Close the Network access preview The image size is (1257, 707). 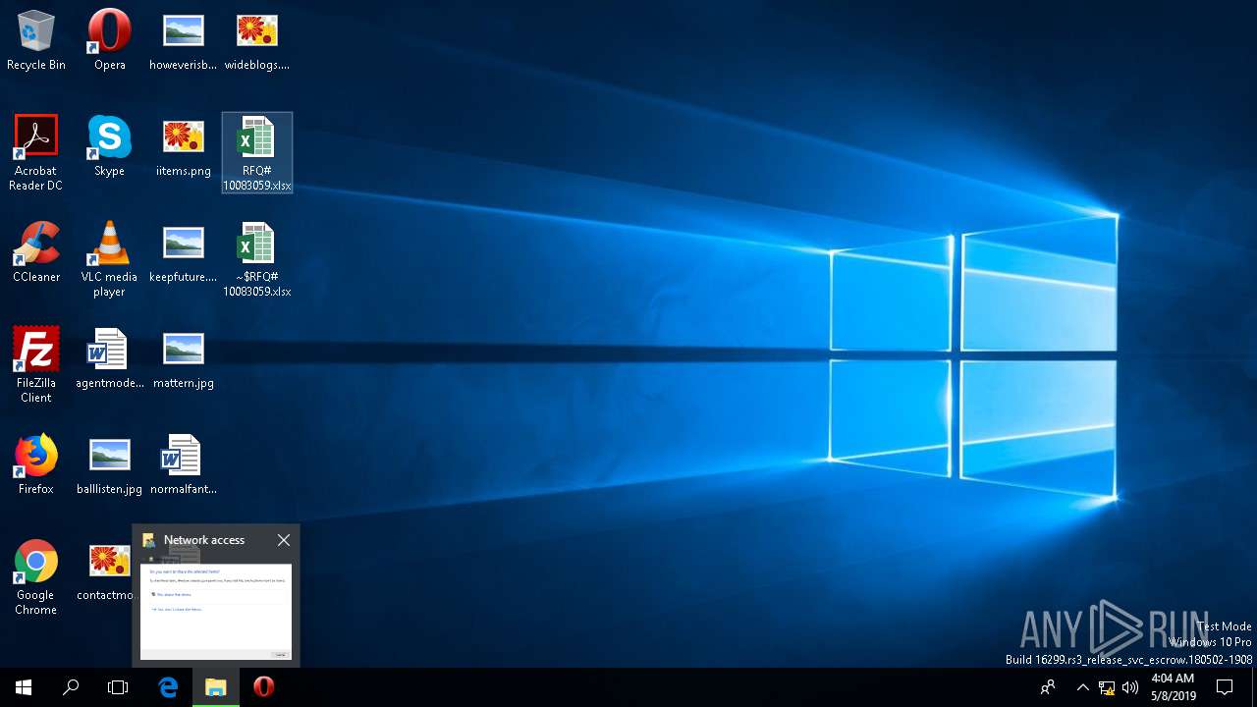pos(284,540)
